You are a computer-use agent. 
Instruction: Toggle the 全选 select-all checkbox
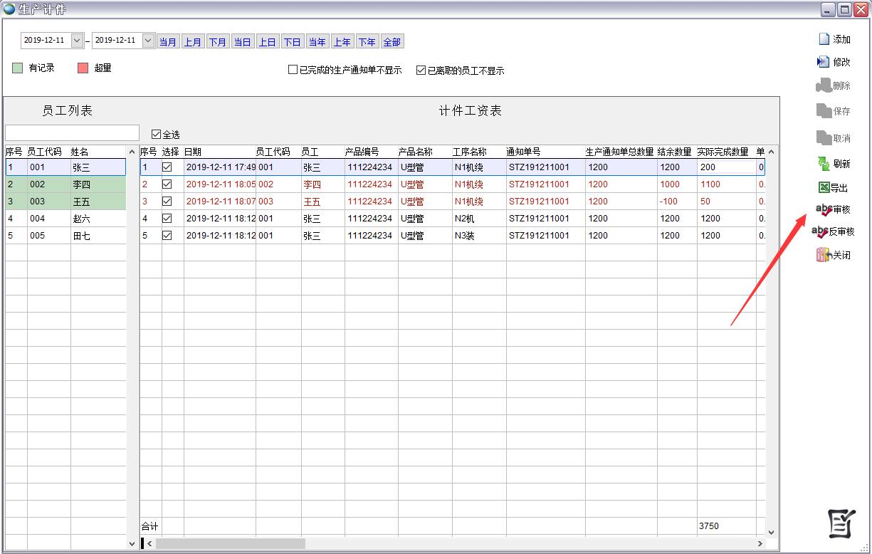coord(157,134)
